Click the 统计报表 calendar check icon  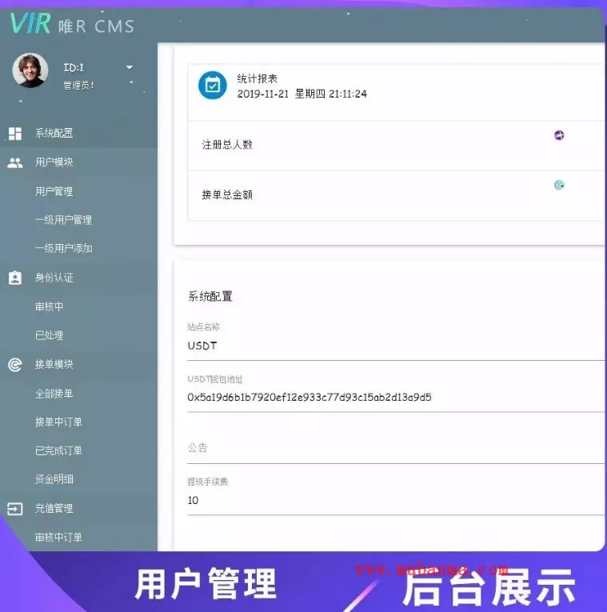[x=213, y=86]
